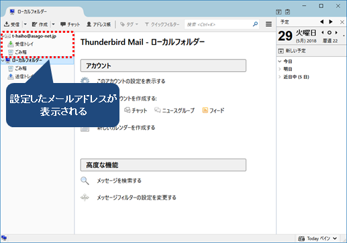Go to previous day in 予定 header

point(321,22)
